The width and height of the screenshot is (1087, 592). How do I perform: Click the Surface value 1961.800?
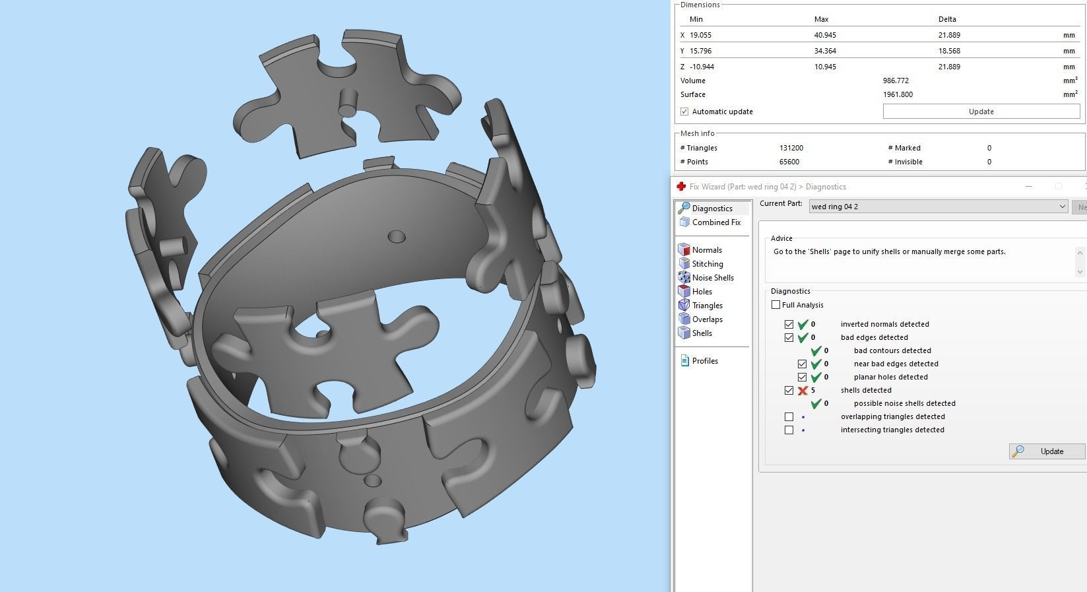point(898,94)
